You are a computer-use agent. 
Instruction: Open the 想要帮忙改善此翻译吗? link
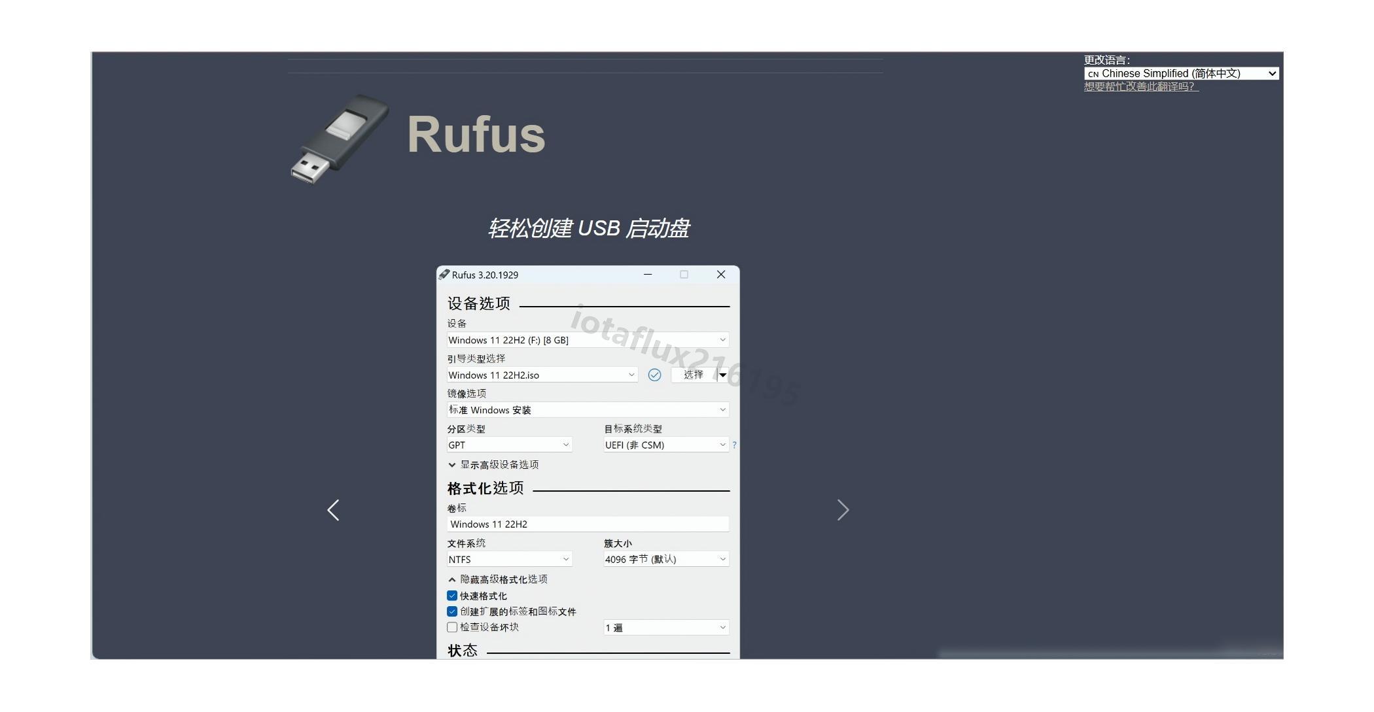click(1141, 86)
